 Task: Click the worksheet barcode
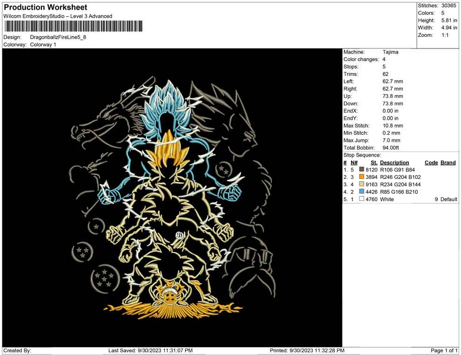(73, 26)
